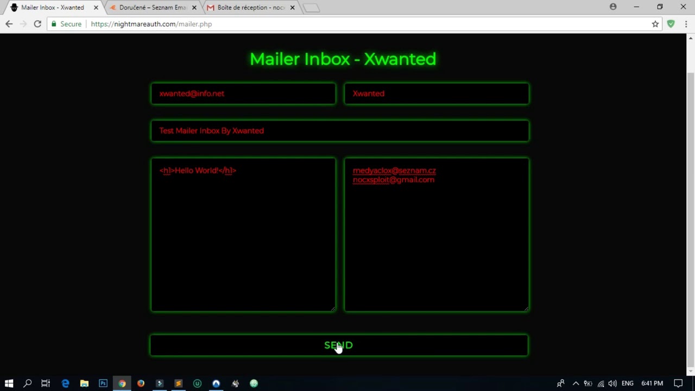Show hidden system tray icons
695x391 pixels.
(x=576, y=383)
